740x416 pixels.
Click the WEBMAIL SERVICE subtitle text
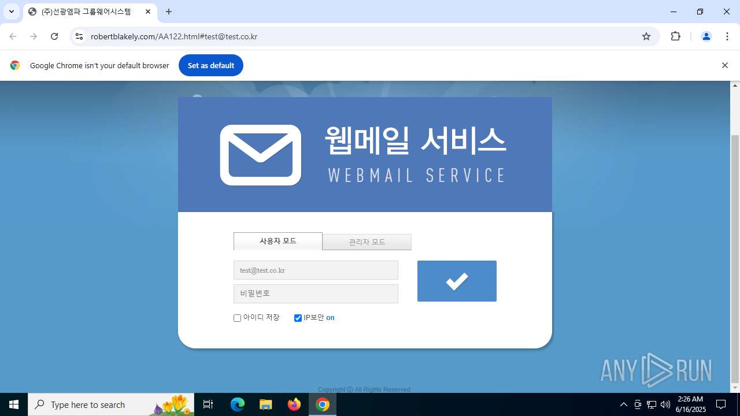point(417,175)
